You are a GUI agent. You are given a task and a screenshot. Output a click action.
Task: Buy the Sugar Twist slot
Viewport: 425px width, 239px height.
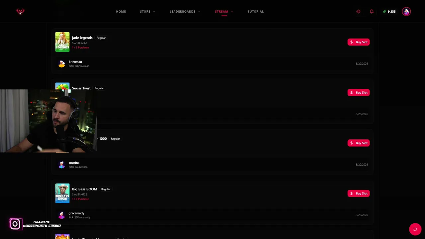click(359, 93)
